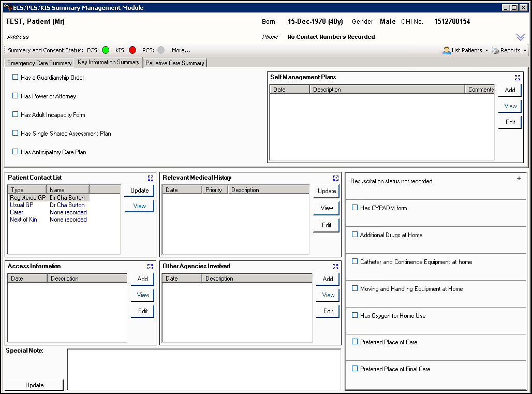Image resolution: width=532 pixels, height=394 pixels.
Task: Enable Has Power of Attorney checkbox
Action: 16,96
